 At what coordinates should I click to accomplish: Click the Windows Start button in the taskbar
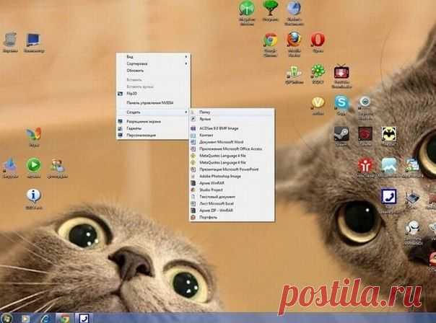point(6,318)
